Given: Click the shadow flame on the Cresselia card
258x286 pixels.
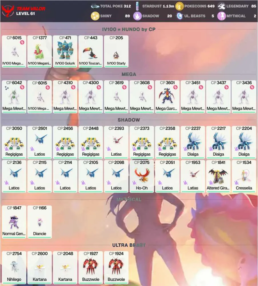Looking at the screenshot, I should 237,182.
